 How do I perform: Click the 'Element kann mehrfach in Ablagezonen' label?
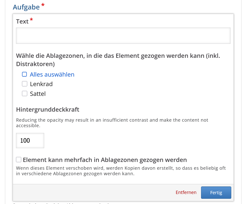[x=105, y=160]
